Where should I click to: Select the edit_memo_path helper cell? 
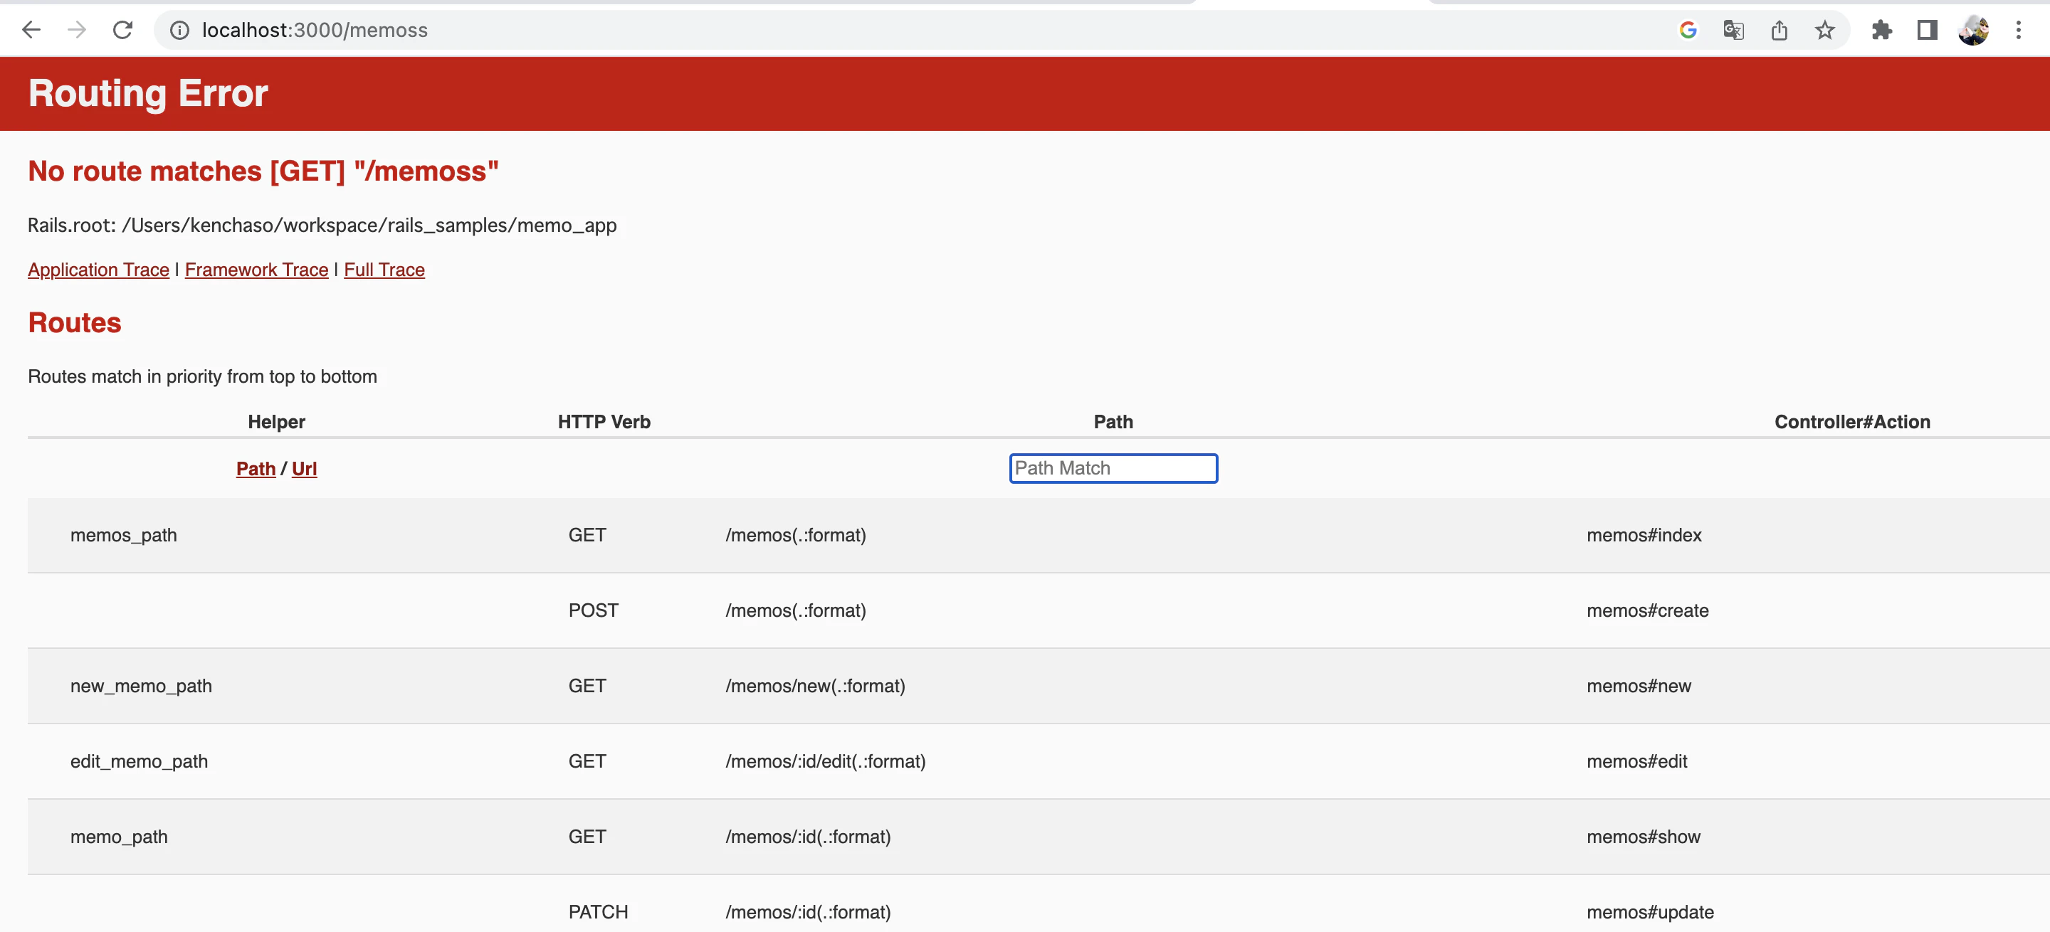point(139,762)
